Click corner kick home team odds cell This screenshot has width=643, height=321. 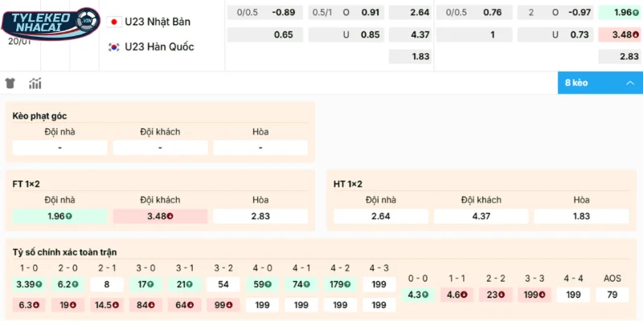point(60,148)
